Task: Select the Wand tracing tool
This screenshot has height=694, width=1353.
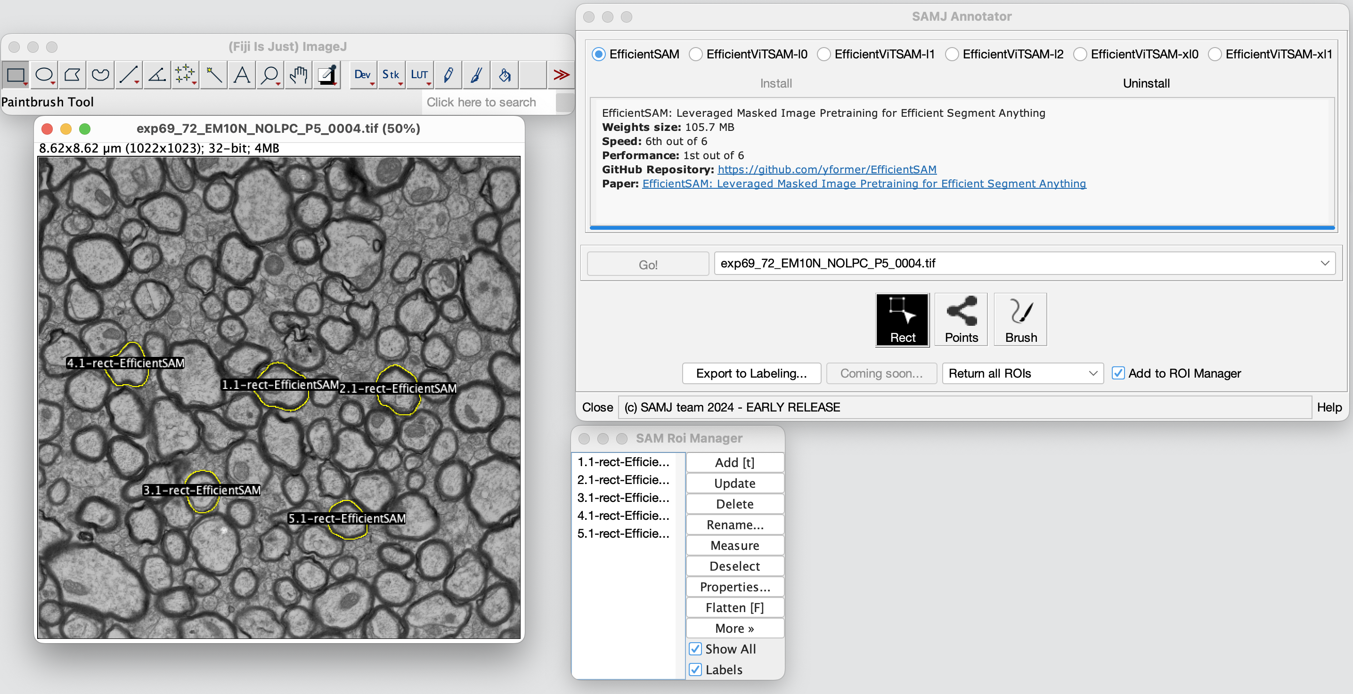Action: coord(214,75)
